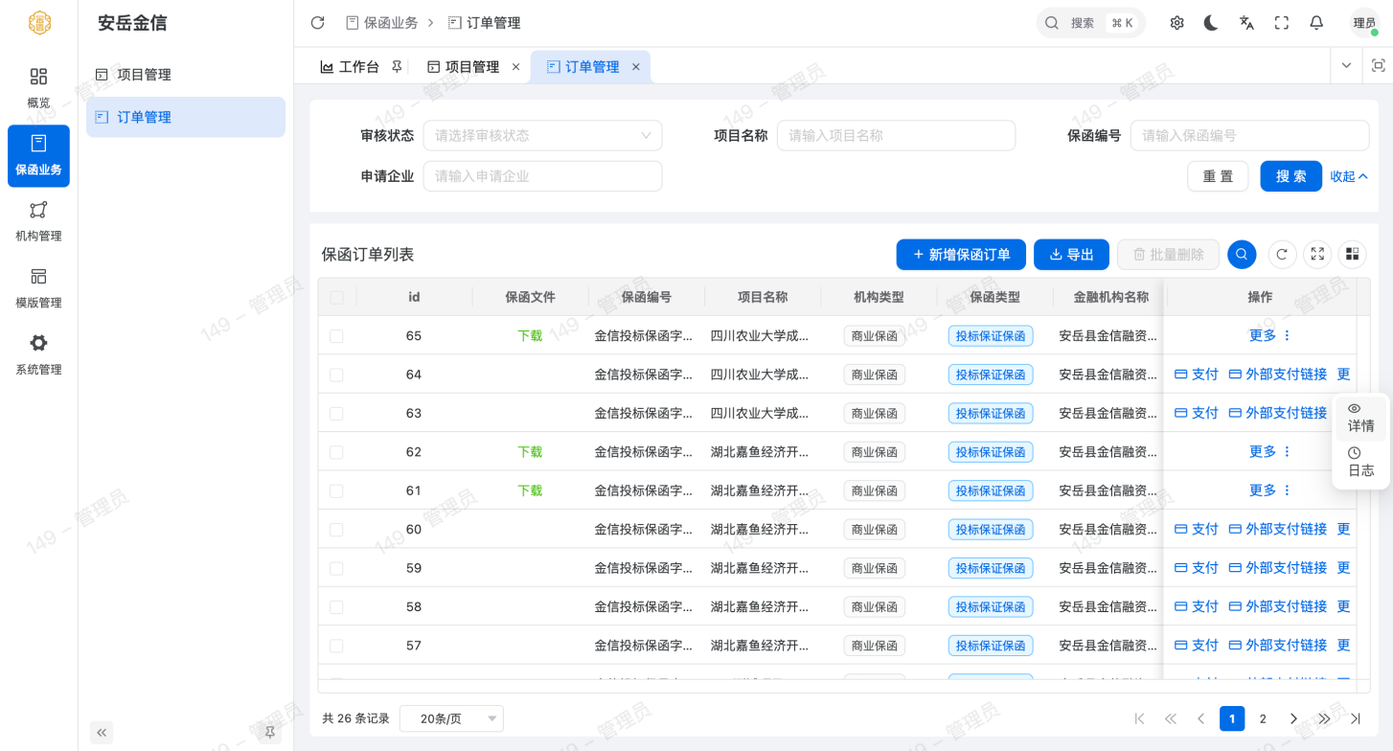1393x751 pixels.
Task: Open the settings gear icon
Action: tap(1176, 23)
